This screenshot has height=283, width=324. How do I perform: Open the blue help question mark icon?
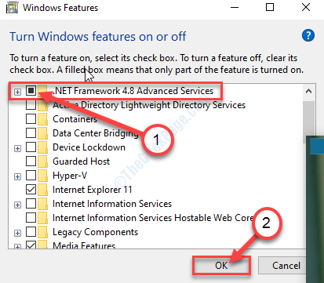(x=308, y=35)
